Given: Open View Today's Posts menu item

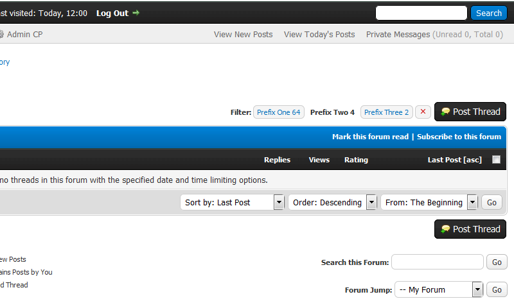Looking at the screenshot, I should pos(319,35).
